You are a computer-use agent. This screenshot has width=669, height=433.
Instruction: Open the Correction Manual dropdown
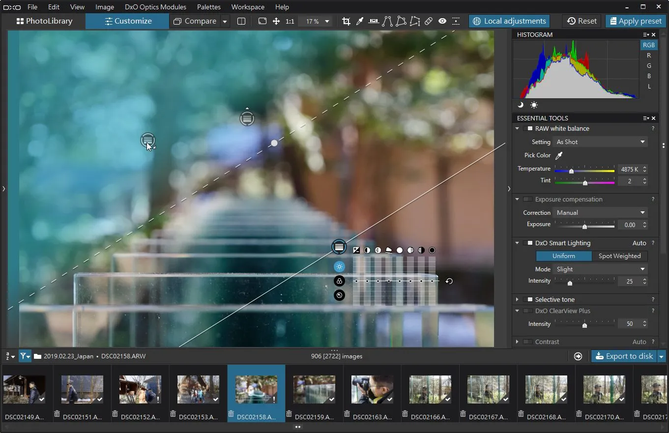coord(600,213)
